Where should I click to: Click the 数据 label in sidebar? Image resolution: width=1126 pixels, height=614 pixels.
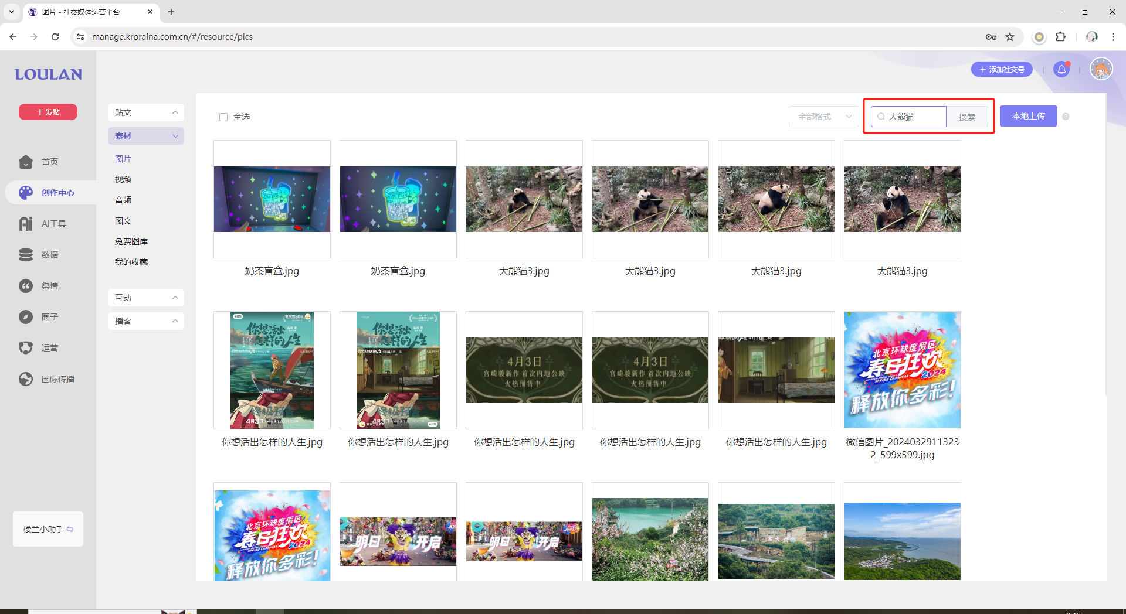[x=50, y=255]
